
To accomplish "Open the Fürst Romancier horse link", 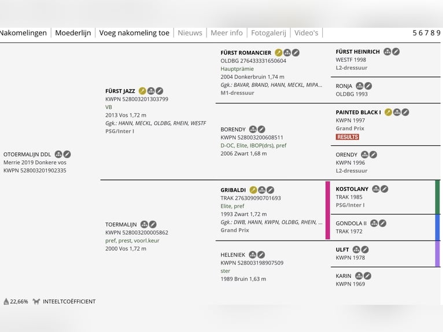I will [246, 53].
